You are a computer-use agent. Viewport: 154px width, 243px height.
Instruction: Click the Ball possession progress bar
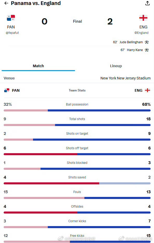click(x=77, y=110)
